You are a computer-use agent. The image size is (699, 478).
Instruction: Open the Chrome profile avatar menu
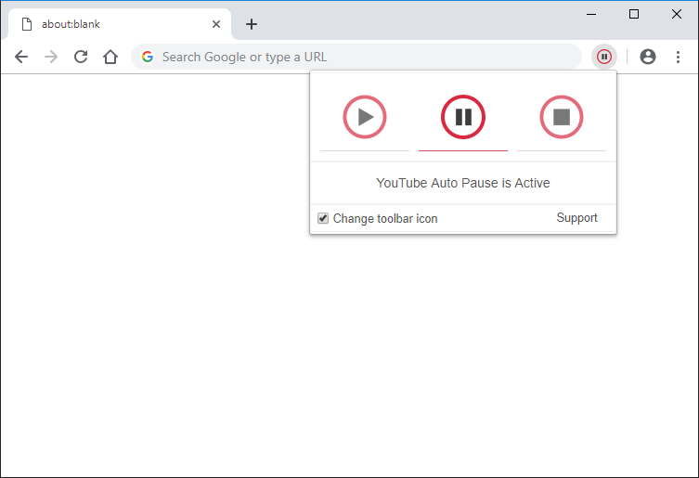tap(648, 57)
